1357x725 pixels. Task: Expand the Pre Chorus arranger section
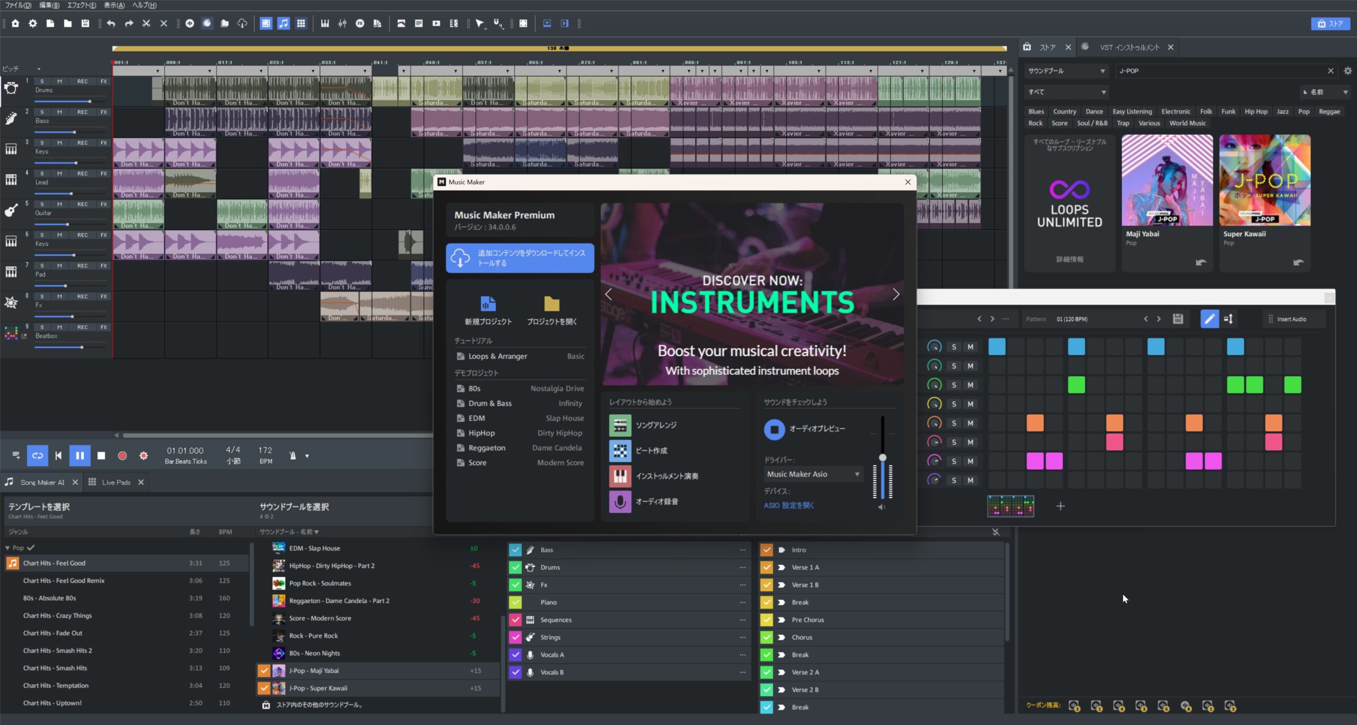782,620
